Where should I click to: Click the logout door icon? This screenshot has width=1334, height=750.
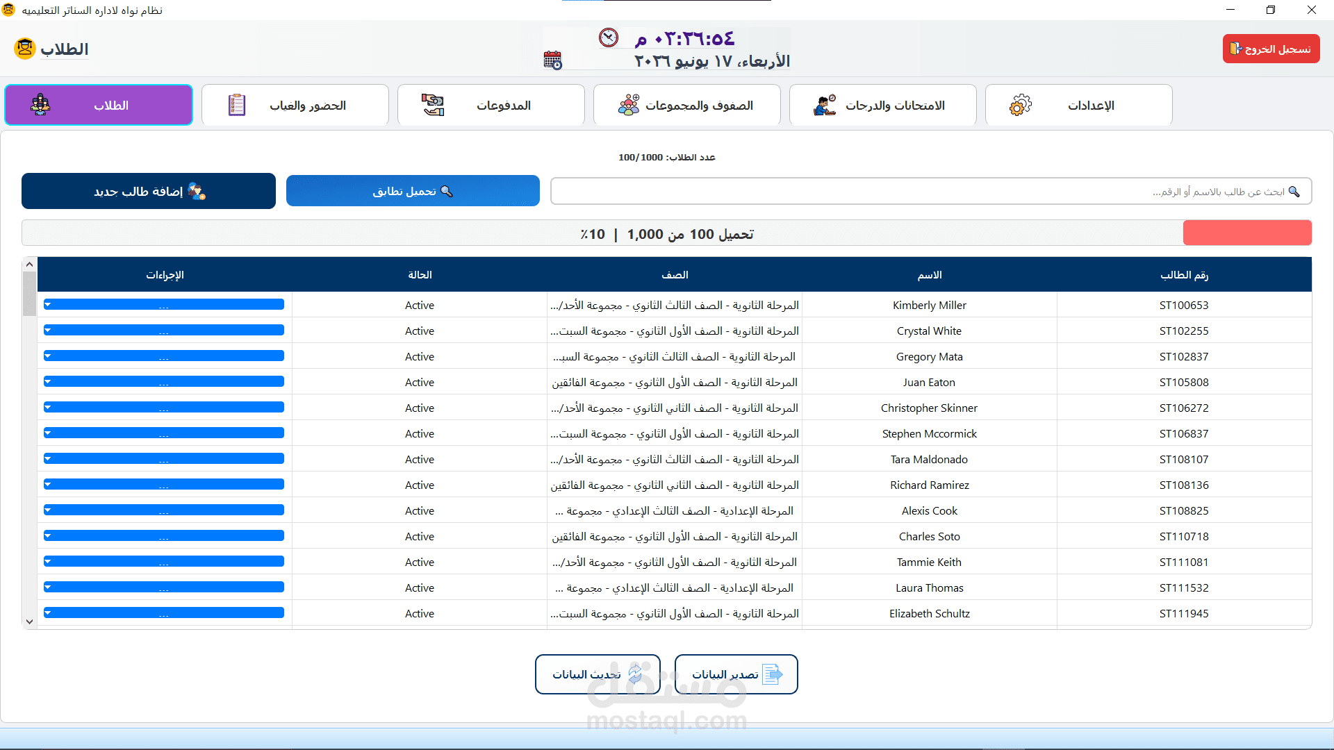[1235, 49]
